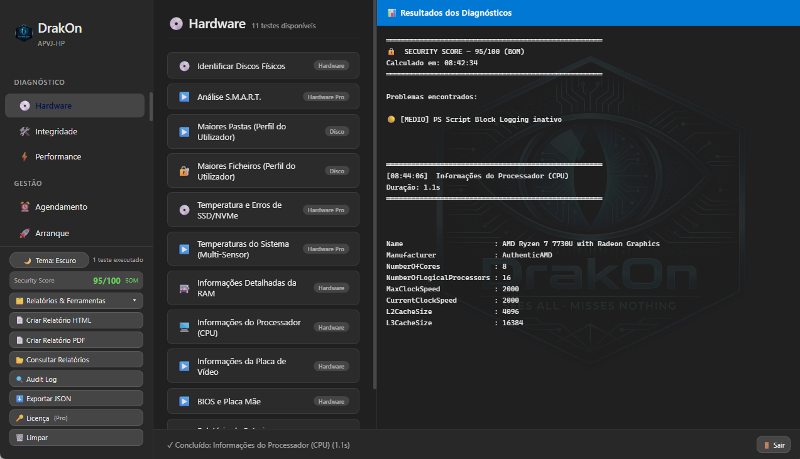Click the chart icon in Resultados dos Diagnósticos header
The height and width of the screenshot is (459, 800).
tap(392, 13)
